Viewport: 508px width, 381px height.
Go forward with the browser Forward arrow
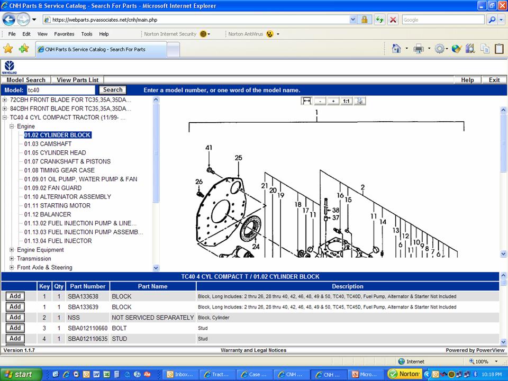[23, 20]
